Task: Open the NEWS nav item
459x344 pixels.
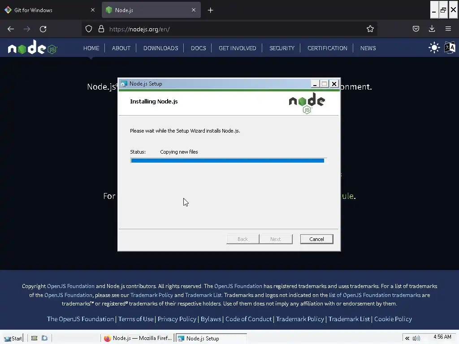Action: point(368,48)
